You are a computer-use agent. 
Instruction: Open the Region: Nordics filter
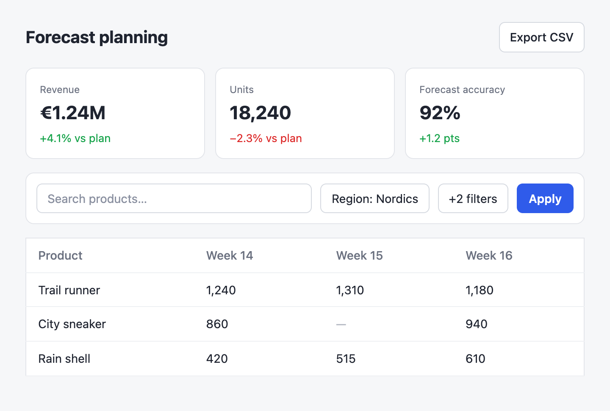tap(375, 198)
